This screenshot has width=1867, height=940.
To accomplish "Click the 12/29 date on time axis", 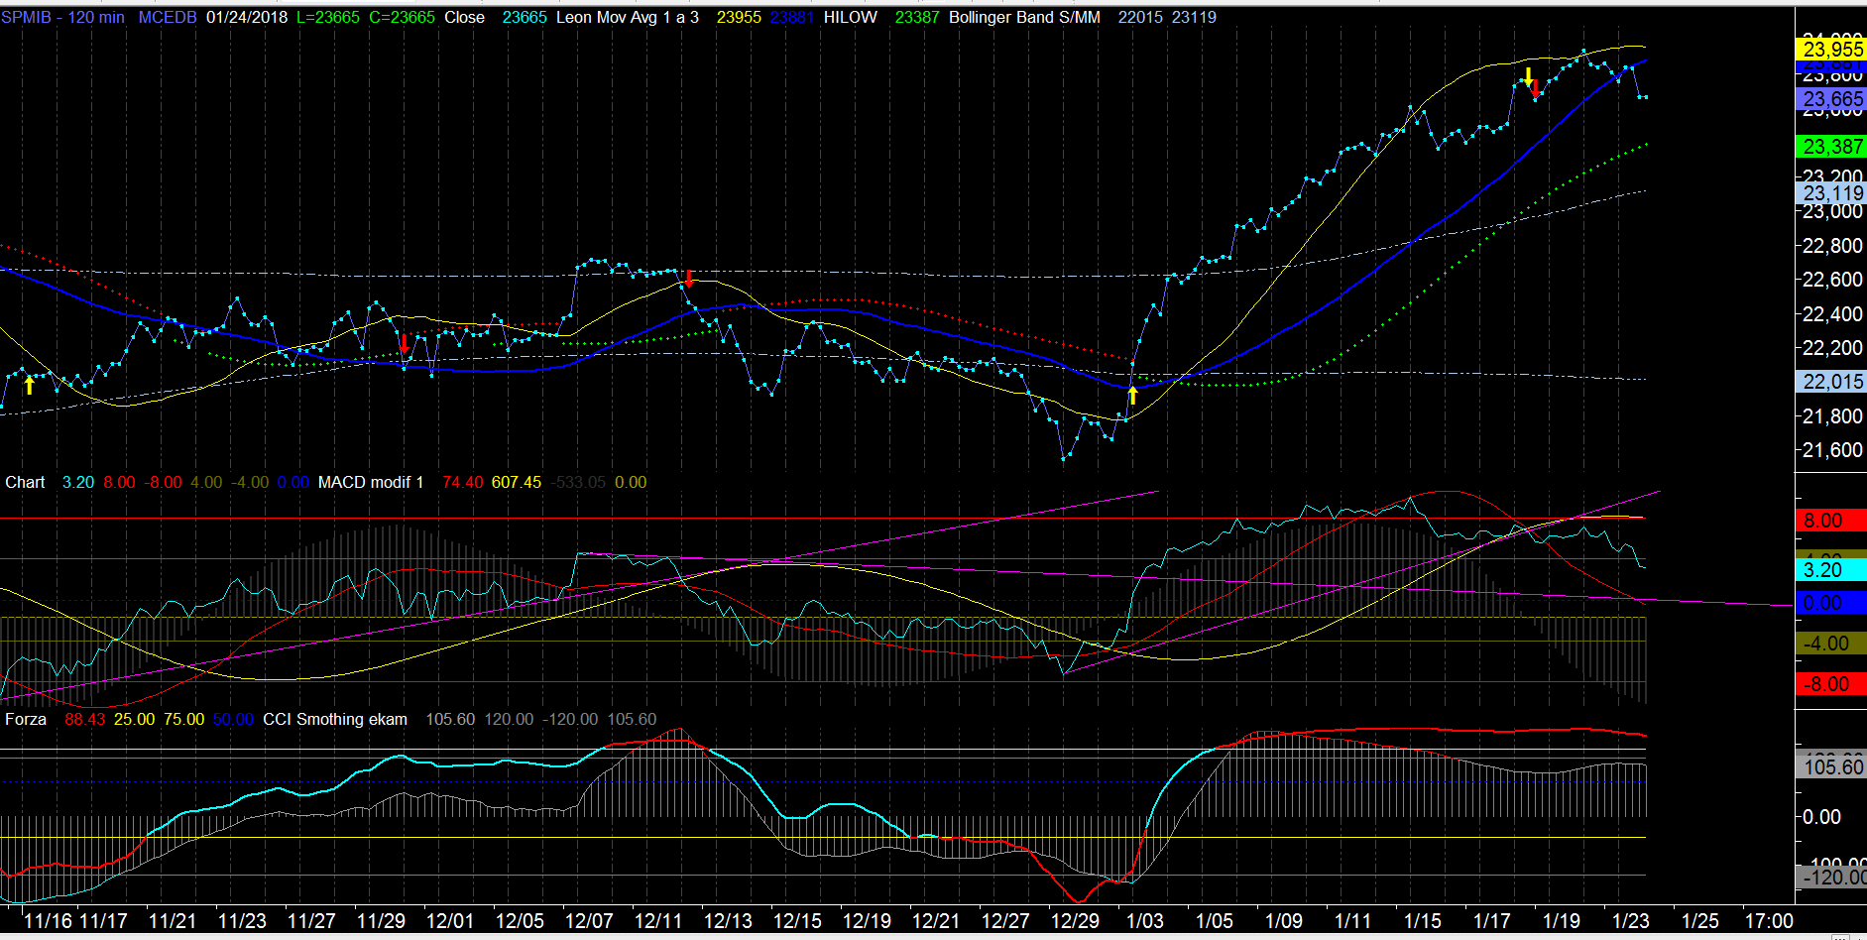I will point(1075,921).
